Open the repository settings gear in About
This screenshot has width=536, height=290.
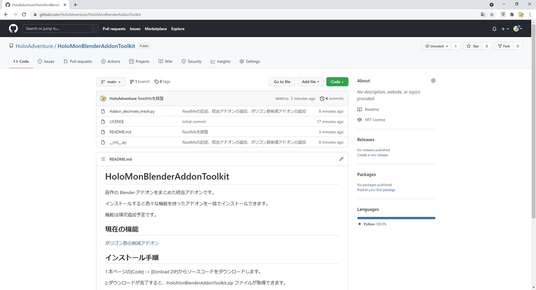pyautogui.click(x=433, y=81)
